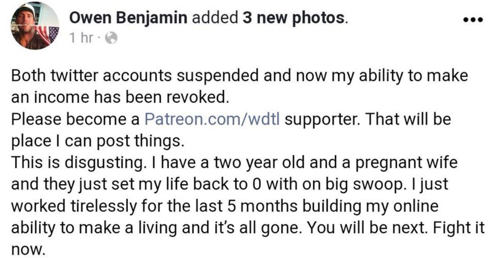This screenshot has height=258, width=493.
Task: Follow the Patreon.com/wdtl link
Action: point(212,120)
